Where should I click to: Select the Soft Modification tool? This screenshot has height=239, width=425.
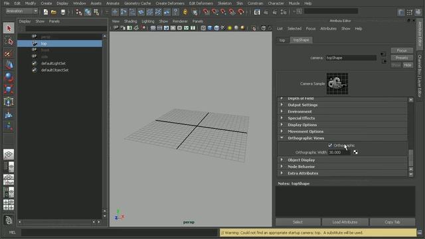pyautogui.click(x=9, y=114)
